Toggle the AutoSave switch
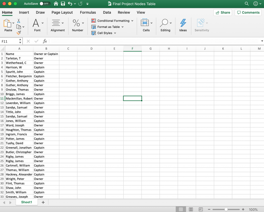The image size is (264, 212). tap(45, 4)
